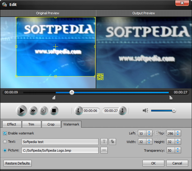Set trim start with left bracket button

click(x=78, y=111)
